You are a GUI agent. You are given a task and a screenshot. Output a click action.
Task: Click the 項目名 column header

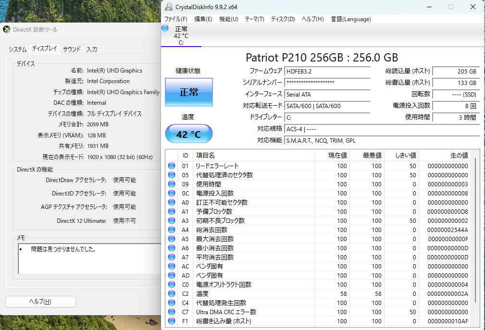tap(254, 156)
